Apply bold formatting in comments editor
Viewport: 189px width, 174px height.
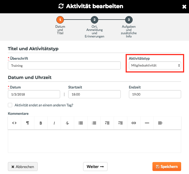point(41,123)
